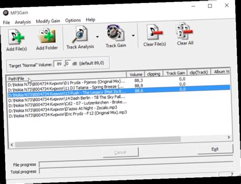Click the Album Volume column header

tap(221, 72)
